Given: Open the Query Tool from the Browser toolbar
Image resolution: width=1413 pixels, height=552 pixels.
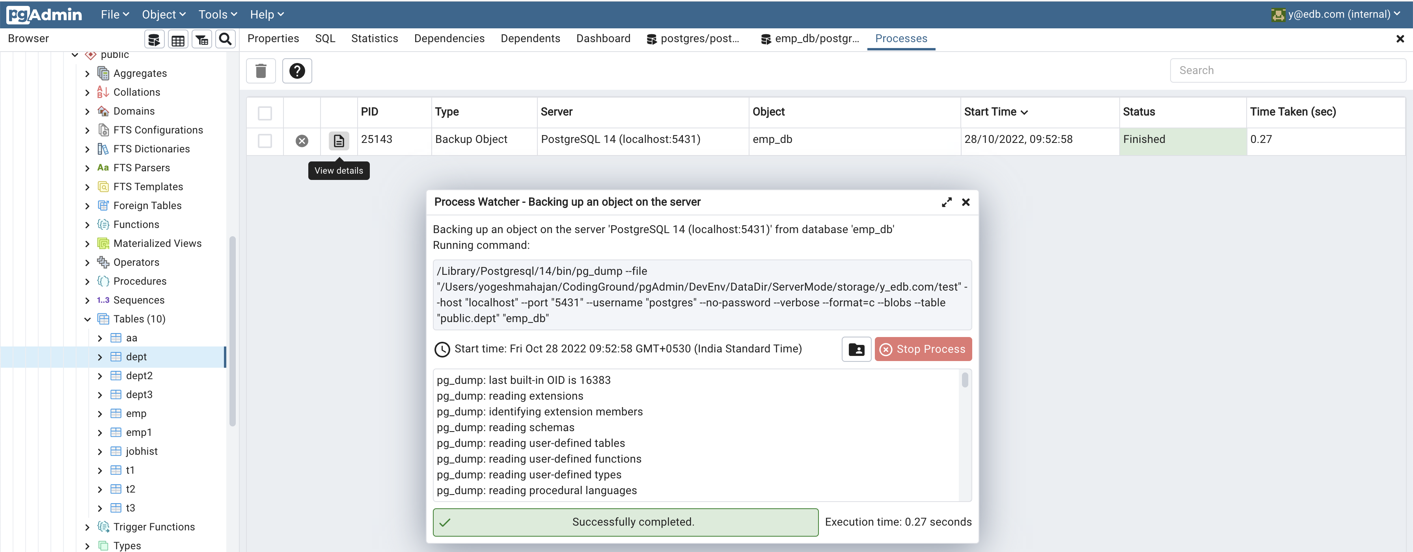Looking at the screenshot, I should click(x=154, y=38).
